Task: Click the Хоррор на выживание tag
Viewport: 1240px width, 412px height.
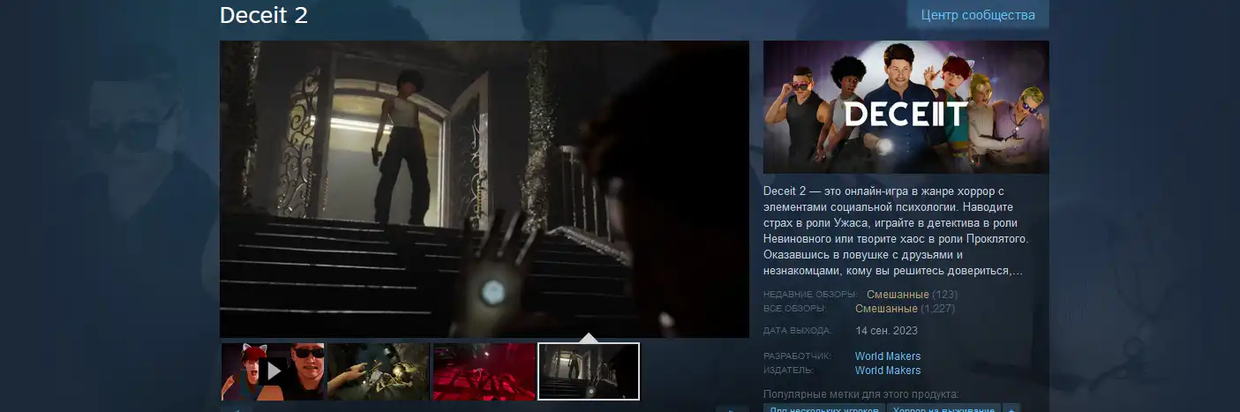Action: [943, 408]
